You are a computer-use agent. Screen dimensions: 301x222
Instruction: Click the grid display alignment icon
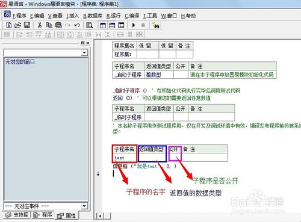7,35
